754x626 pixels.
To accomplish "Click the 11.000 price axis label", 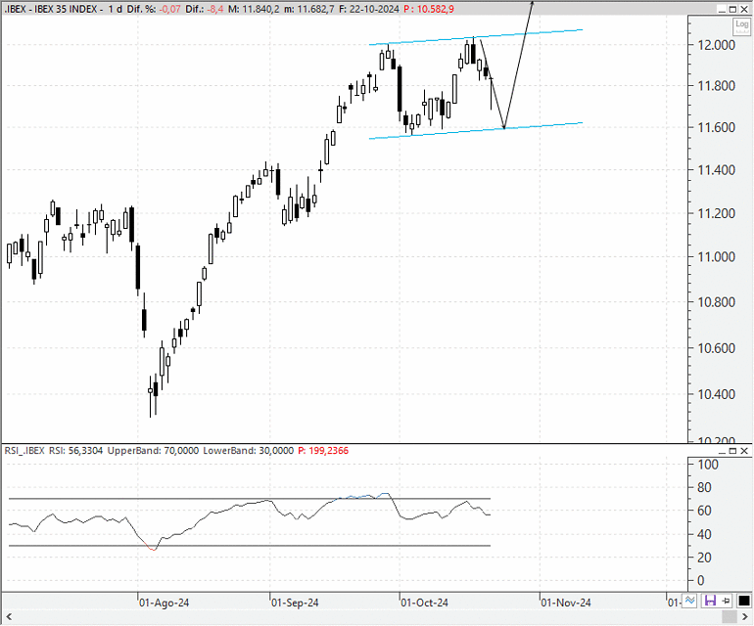I will (x=717, y=257).
